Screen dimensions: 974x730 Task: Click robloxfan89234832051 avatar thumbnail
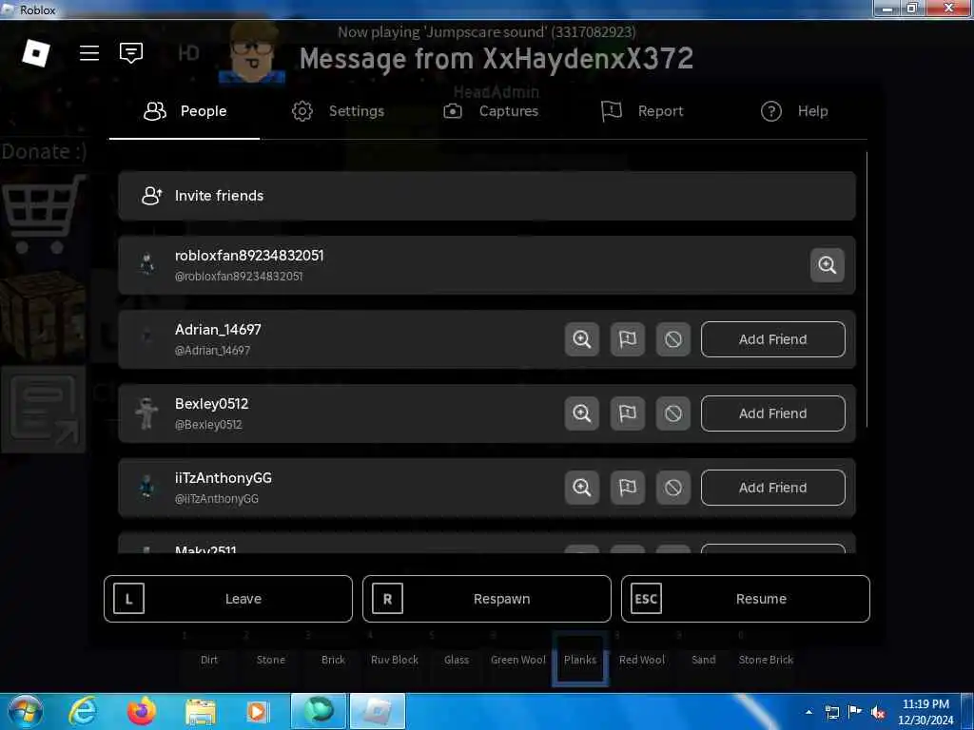click(x=146, y=265)
